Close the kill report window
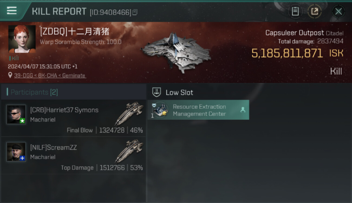Viewport: 352px width, 203px height. click(x=338, y=11)
